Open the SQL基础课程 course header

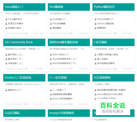tap(113, 78)
